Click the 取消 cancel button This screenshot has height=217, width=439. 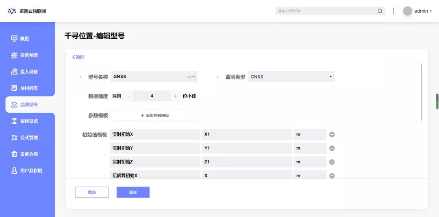[92, 192]
